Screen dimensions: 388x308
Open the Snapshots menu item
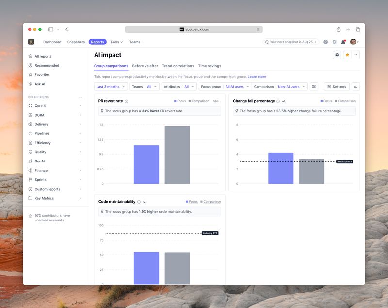point(76,42)
